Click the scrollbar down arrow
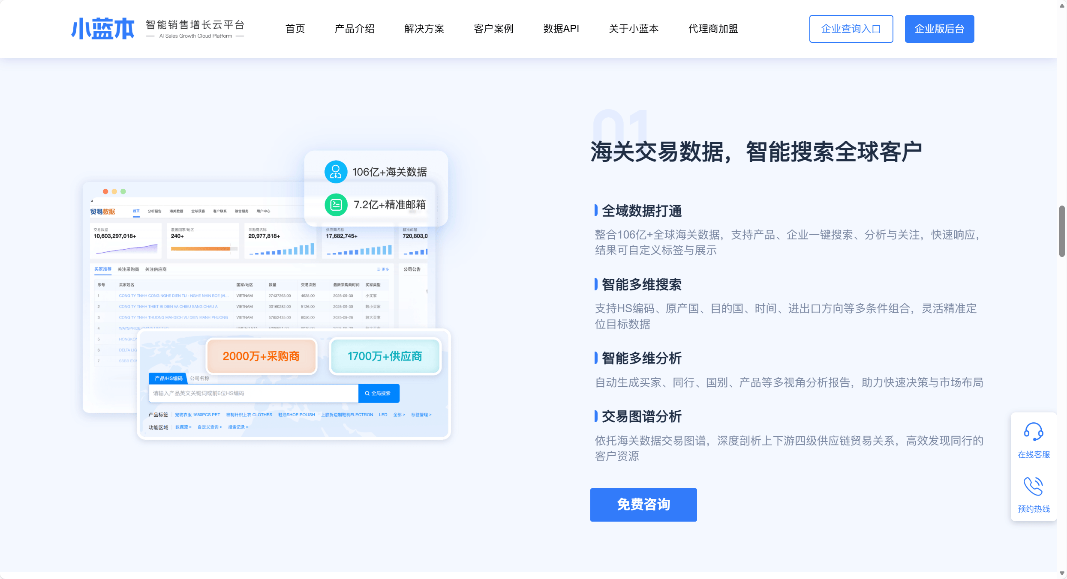Viewport: 1067px width, 579px height. pos(1062,573)
